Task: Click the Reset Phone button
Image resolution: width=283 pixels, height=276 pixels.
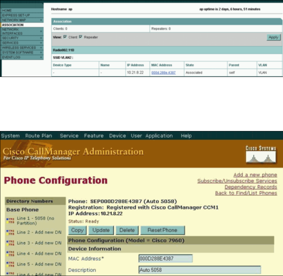Action: click(x=162, y=230)
